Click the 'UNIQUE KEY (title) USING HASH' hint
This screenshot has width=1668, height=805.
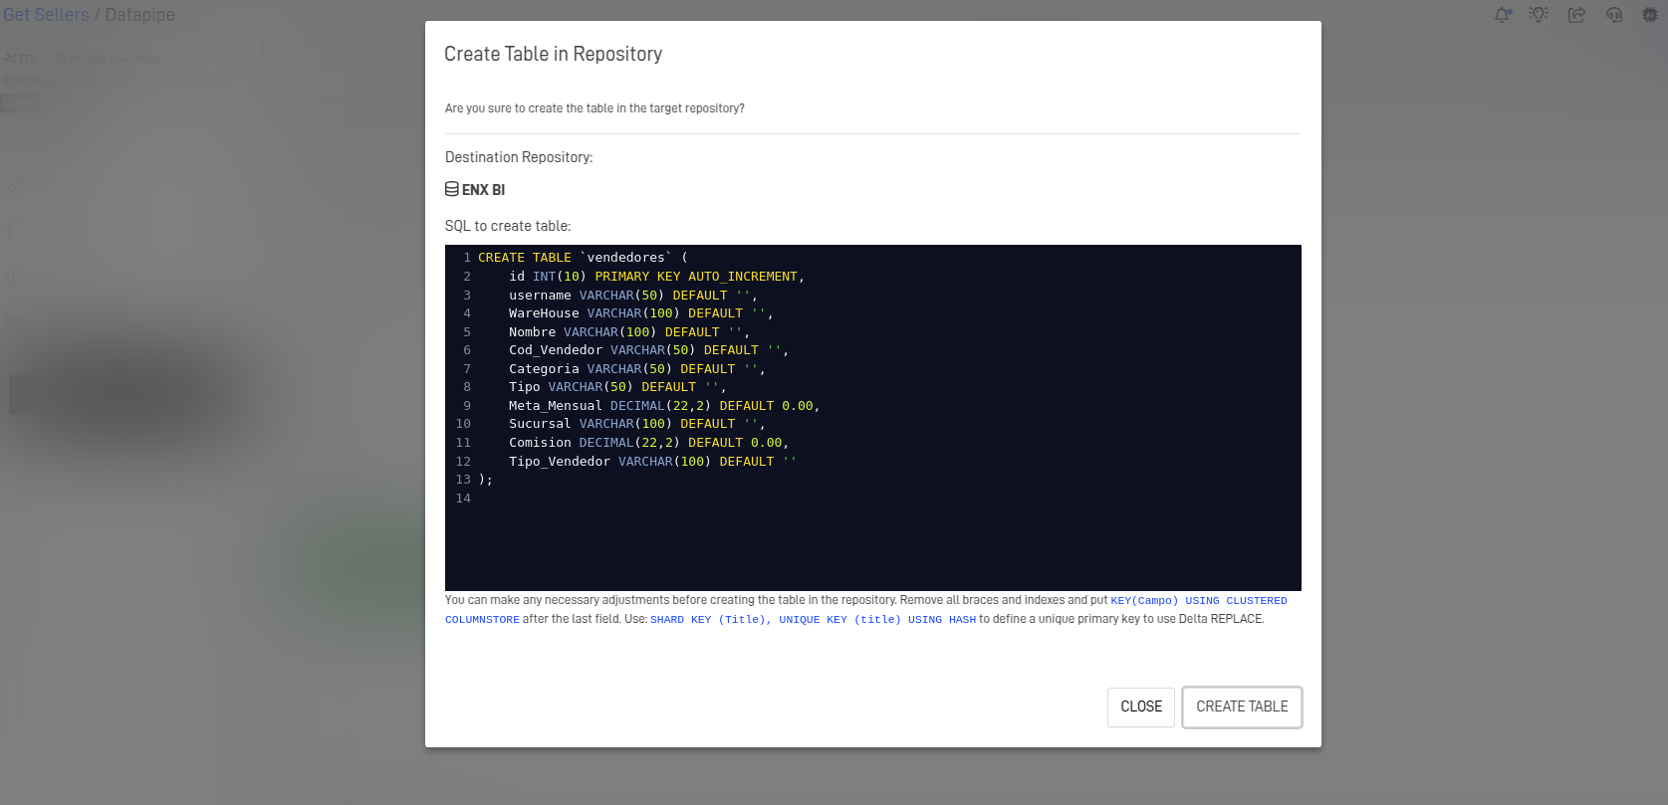pos(877,620)
